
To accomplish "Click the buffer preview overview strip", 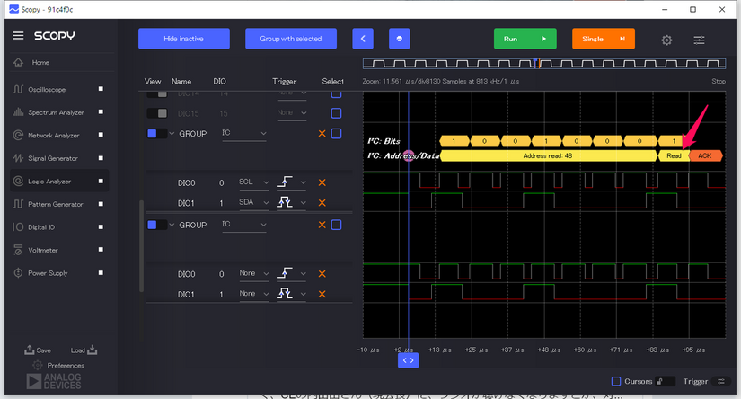I will tap(544, 63).
